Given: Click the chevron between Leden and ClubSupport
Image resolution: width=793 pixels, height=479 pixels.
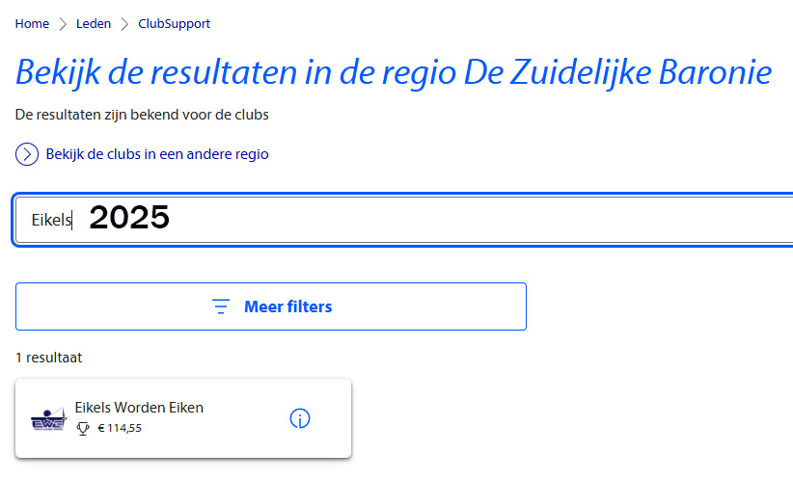Looking at the screenshot, I should pos(124,24).
